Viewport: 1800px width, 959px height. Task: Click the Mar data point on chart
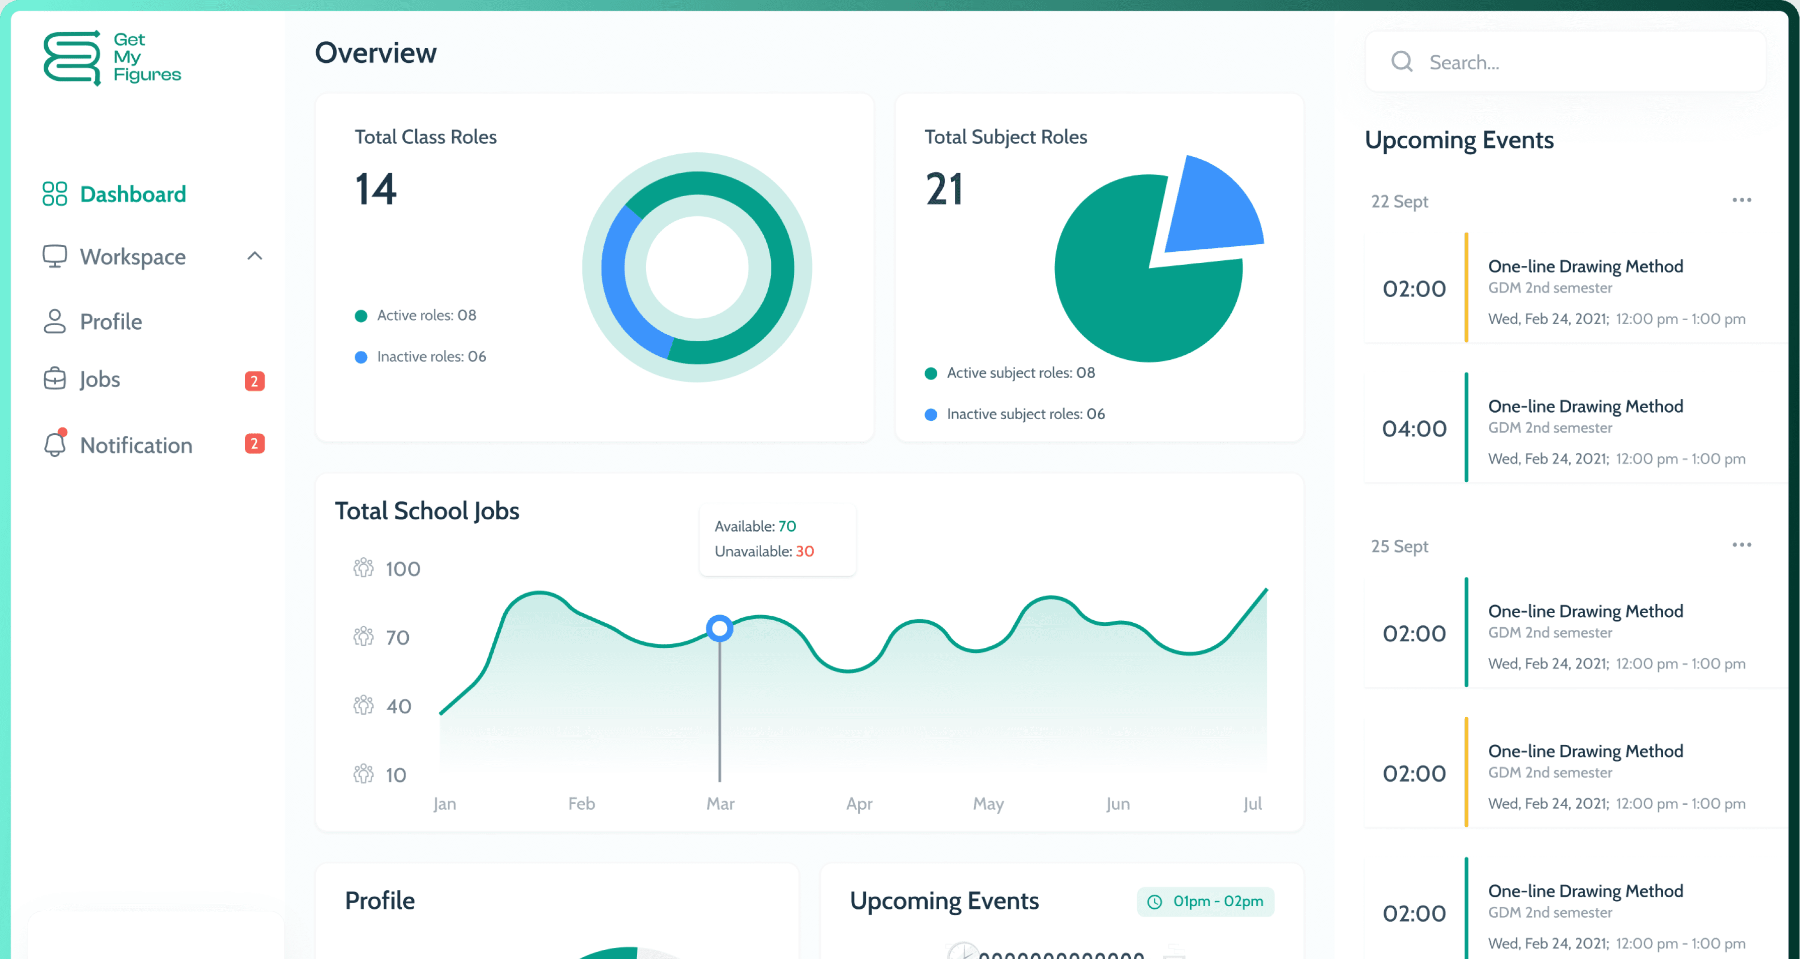click(719, 628)
